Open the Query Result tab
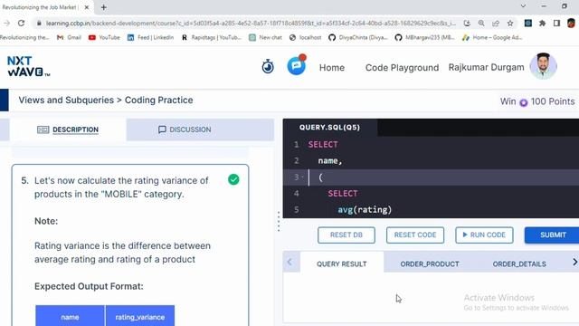Image resolution: width=579 pixels, height=326 pixels. pos(342,264)
